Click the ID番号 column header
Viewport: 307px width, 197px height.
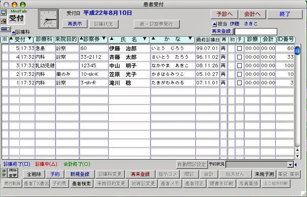point(285,39)
